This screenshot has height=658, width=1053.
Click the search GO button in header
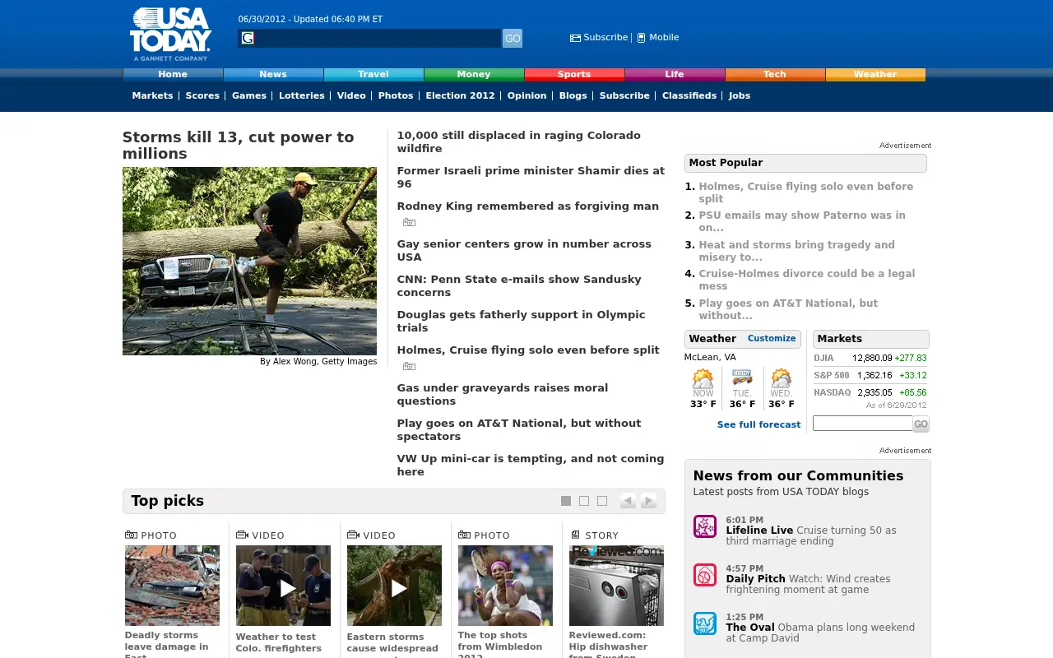(513, 38)
